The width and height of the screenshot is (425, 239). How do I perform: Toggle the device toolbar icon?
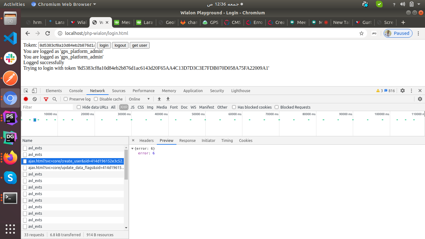point(34,91)
